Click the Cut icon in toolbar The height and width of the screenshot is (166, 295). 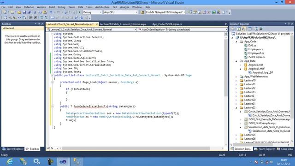coord(35,12)
